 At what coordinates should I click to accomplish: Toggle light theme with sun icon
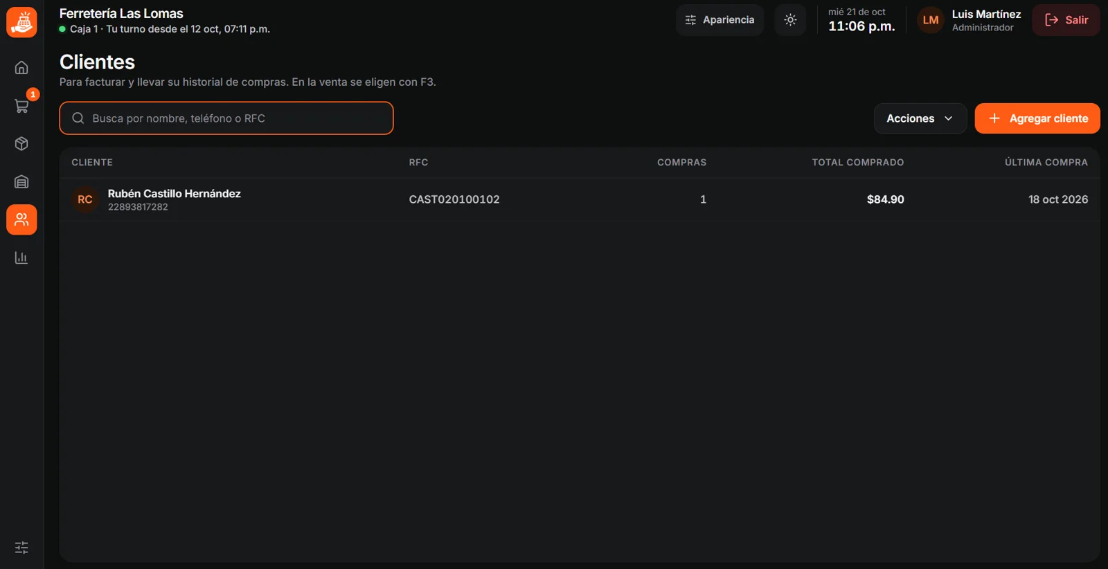790,20
